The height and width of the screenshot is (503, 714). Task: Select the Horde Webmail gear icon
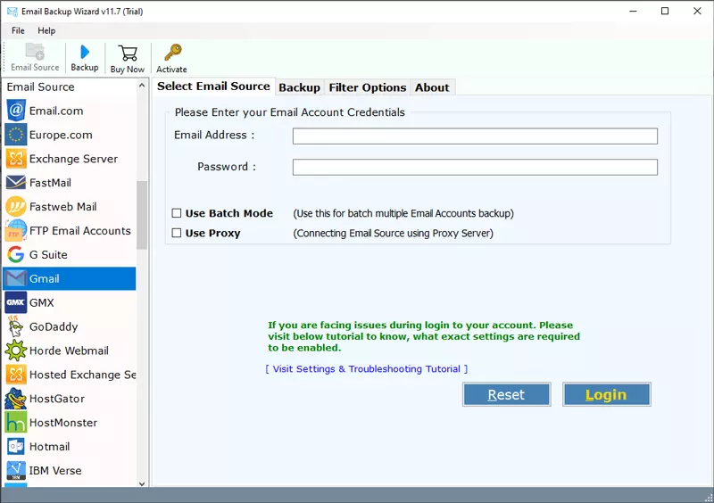click(16, 350)
